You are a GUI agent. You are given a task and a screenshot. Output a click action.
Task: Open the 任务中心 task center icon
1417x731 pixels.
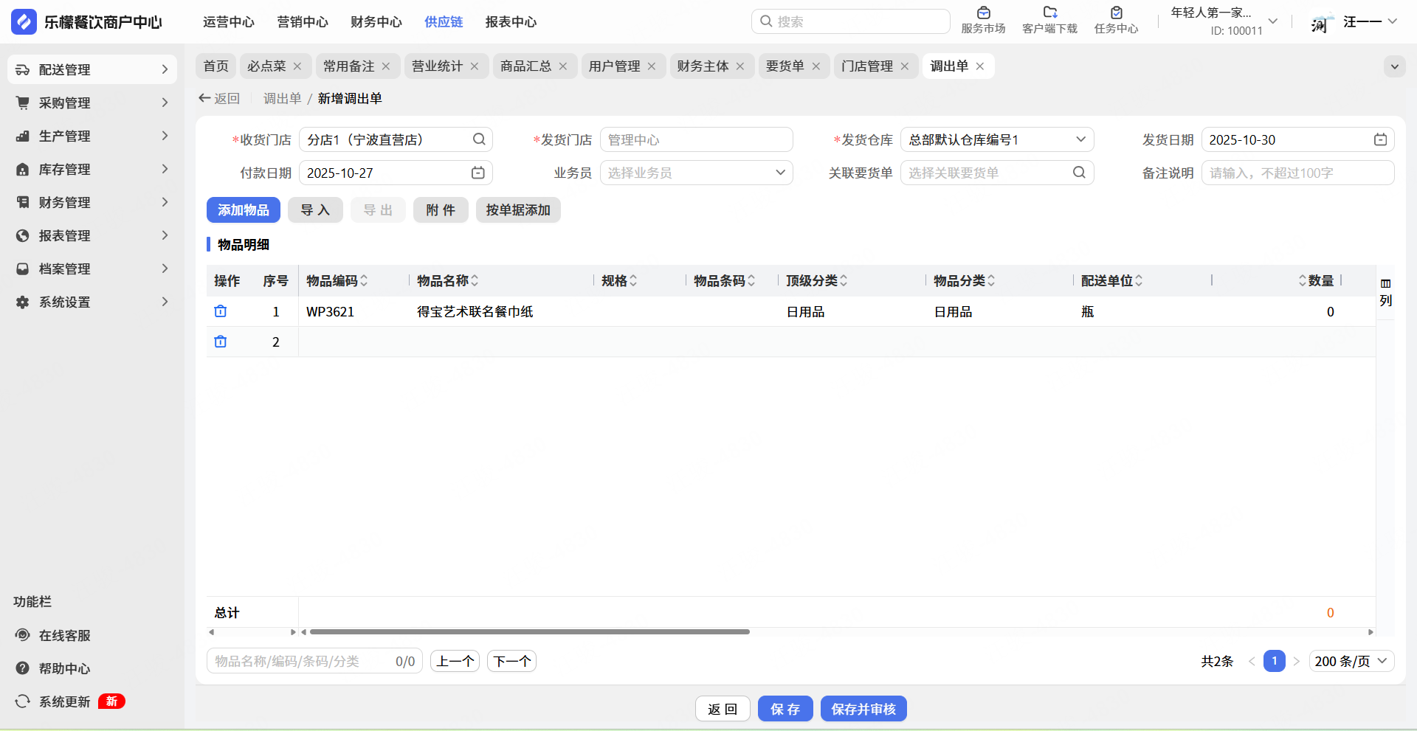coord(1116,13)
